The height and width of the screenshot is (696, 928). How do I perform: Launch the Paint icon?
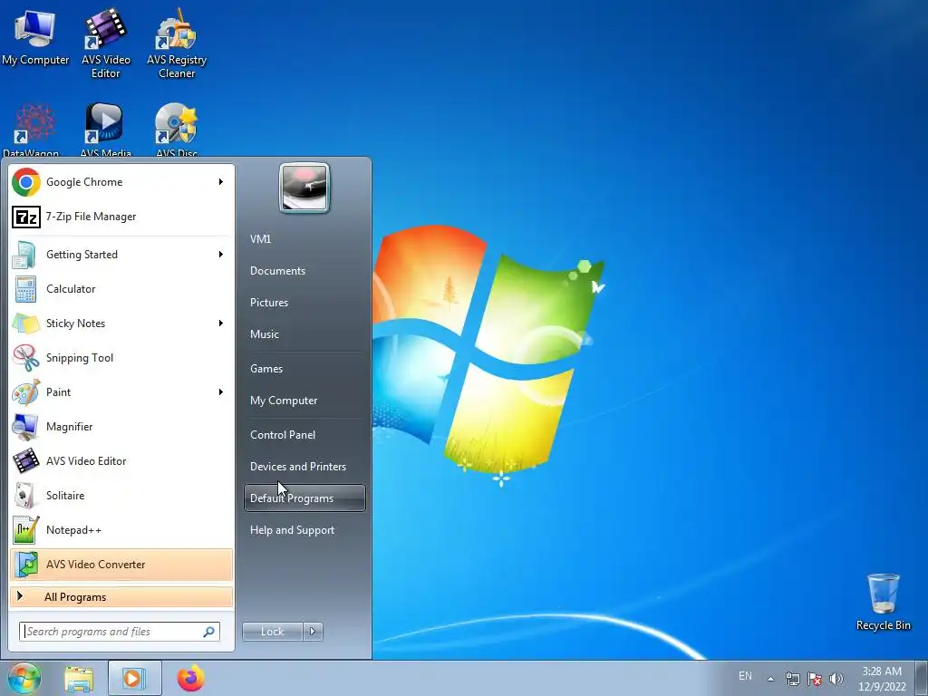click(x=25, y=391)
